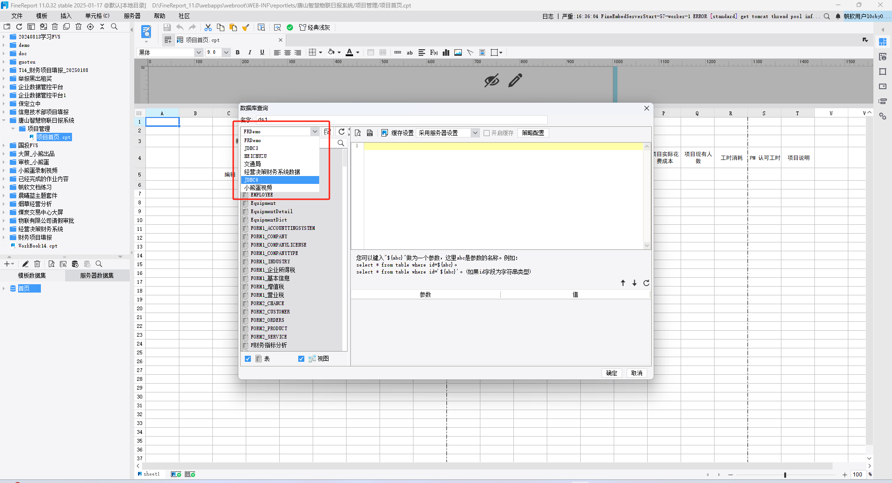Viewport: 892px width, 483px height.
Task: Open the 采用服务器设置 cache dropdown
Action: 475,133
